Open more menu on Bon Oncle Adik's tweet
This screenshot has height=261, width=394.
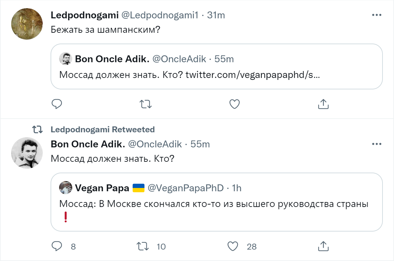(x=376, y=144)
